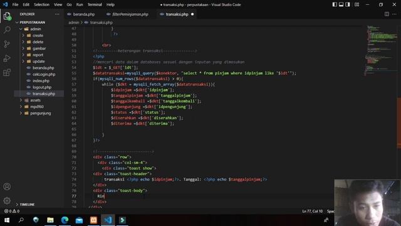
Task: Open the File menu
Action: point(15,4)
